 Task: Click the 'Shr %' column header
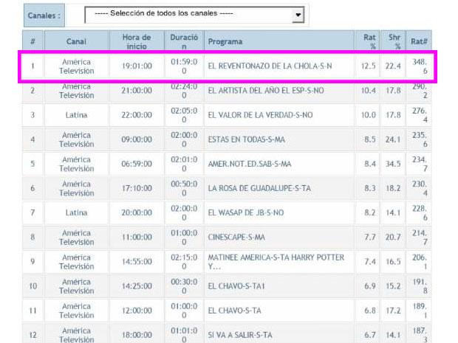click(393, 41)
